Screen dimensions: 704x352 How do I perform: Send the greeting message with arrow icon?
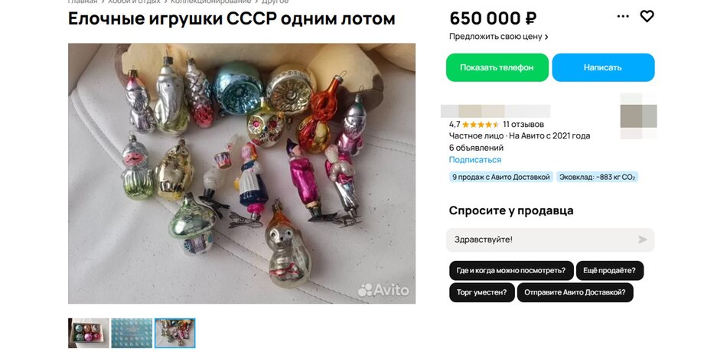(x=643, y=240)
